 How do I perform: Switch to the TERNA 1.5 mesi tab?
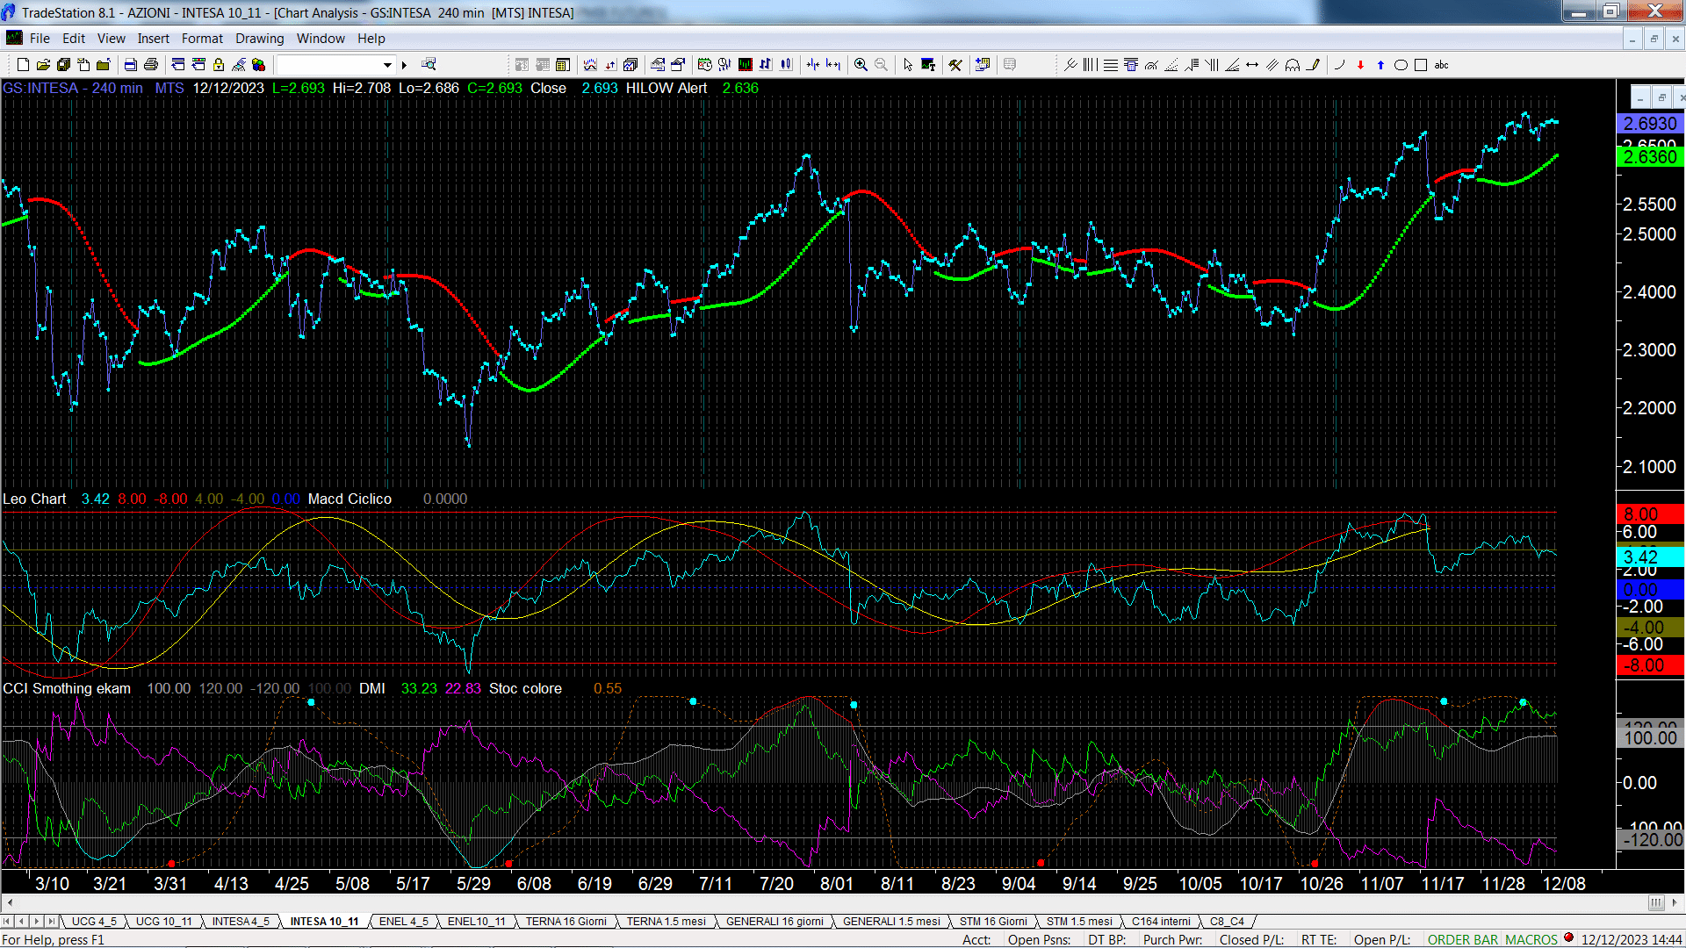pyautogui.click(x=666, y=922)
